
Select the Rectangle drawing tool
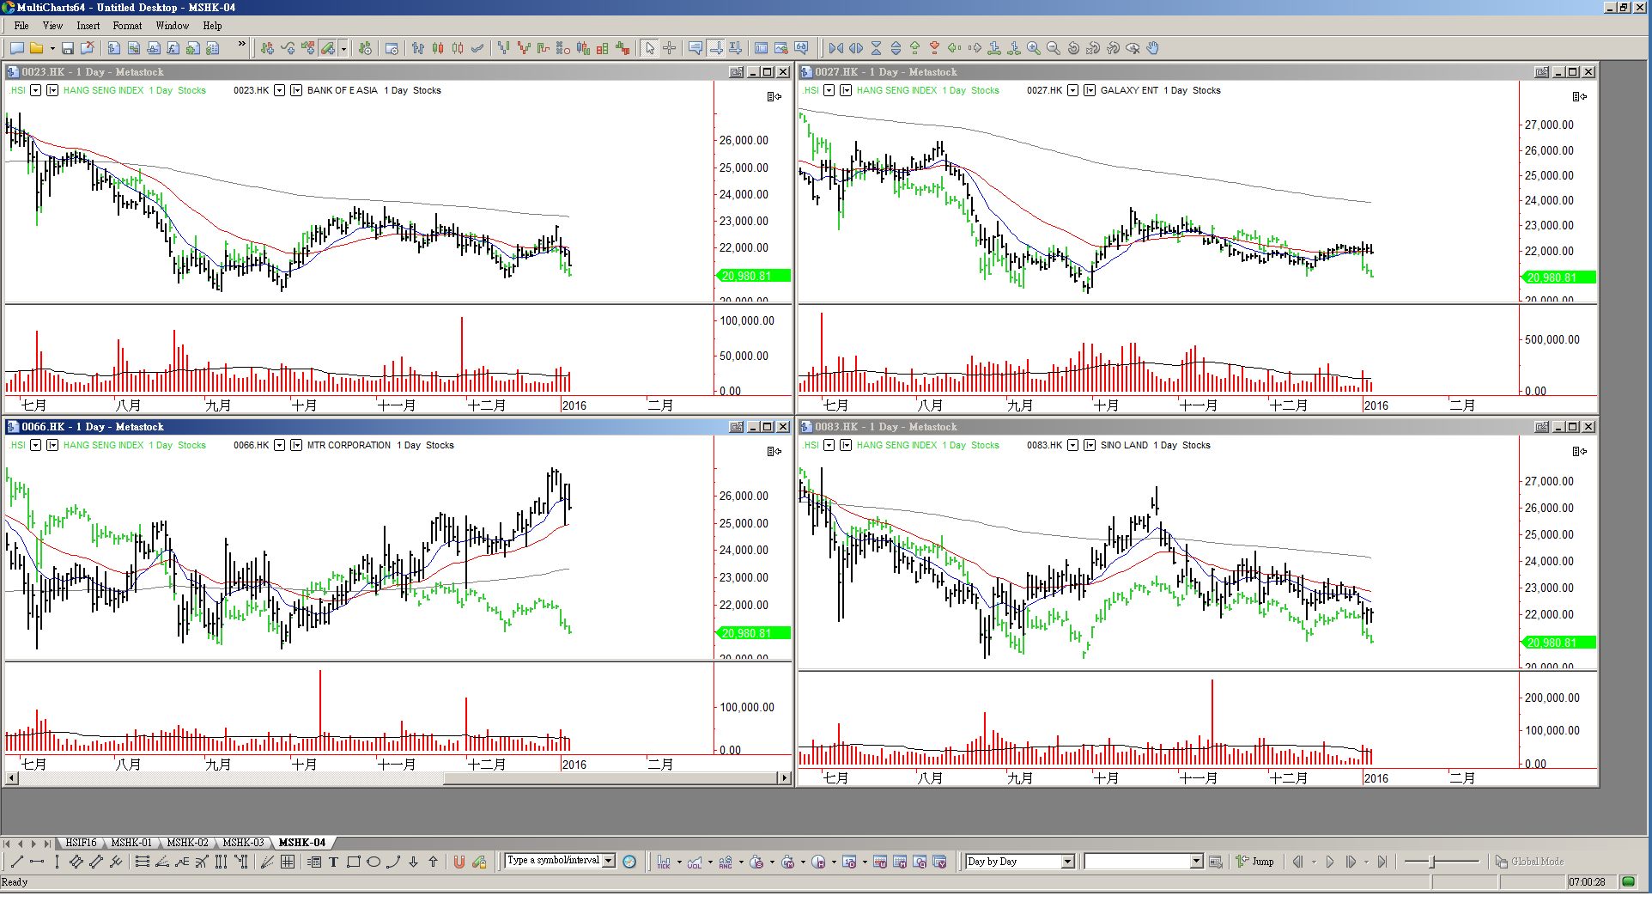(353, 862)
